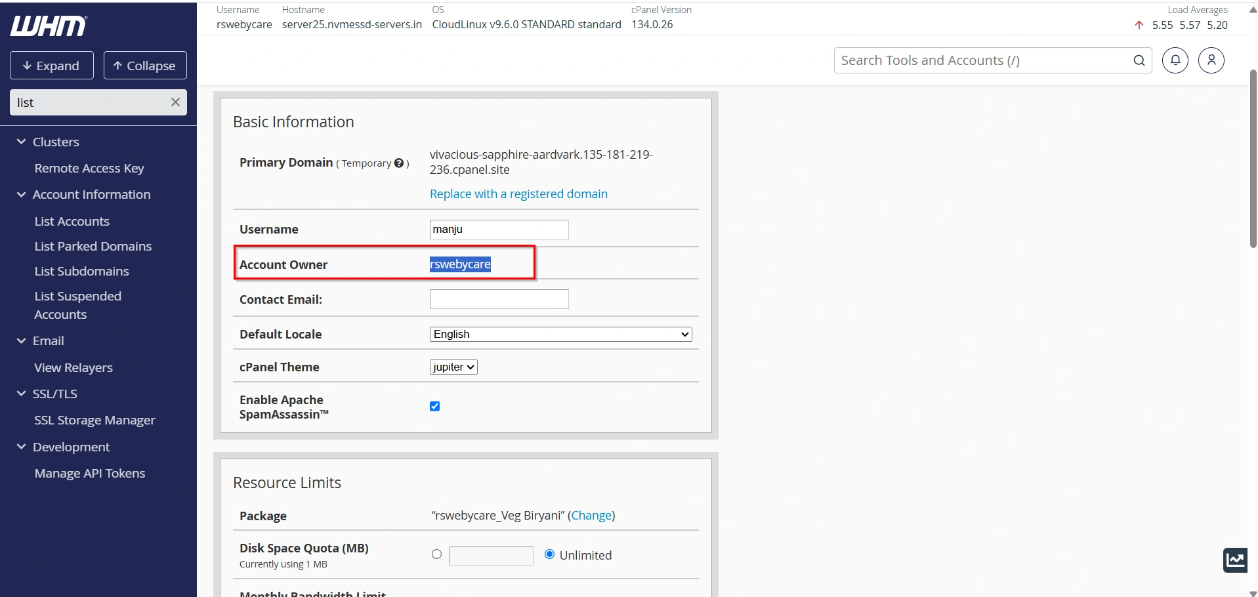
Task: Click Replace with a registered domain
Action: [x=518, y=194]
